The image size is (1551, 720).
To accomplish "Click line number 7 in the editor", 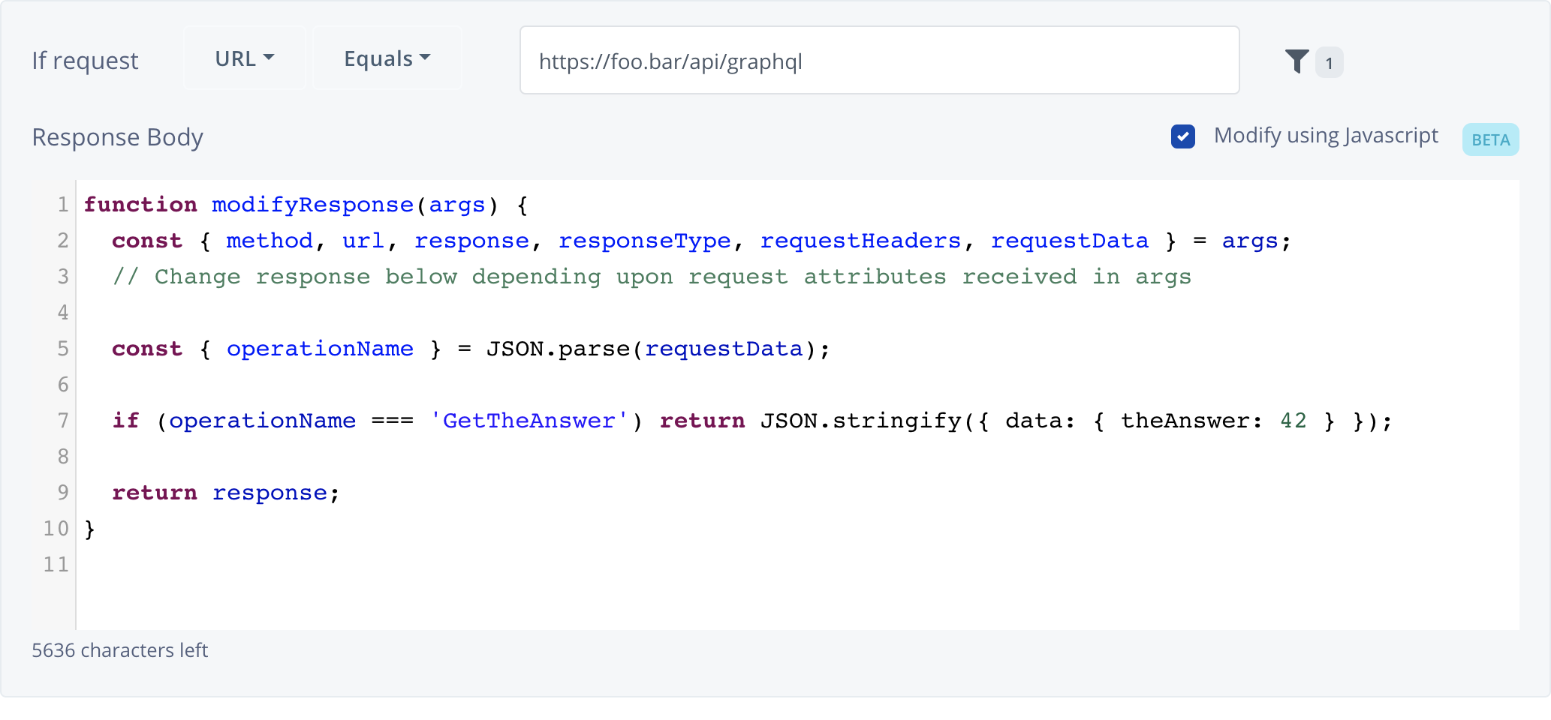I will coord(63,421).
